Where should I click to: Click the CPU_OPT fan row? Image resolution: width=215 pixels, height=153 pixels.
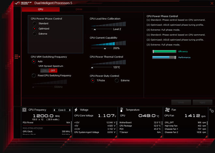(185, 123)
